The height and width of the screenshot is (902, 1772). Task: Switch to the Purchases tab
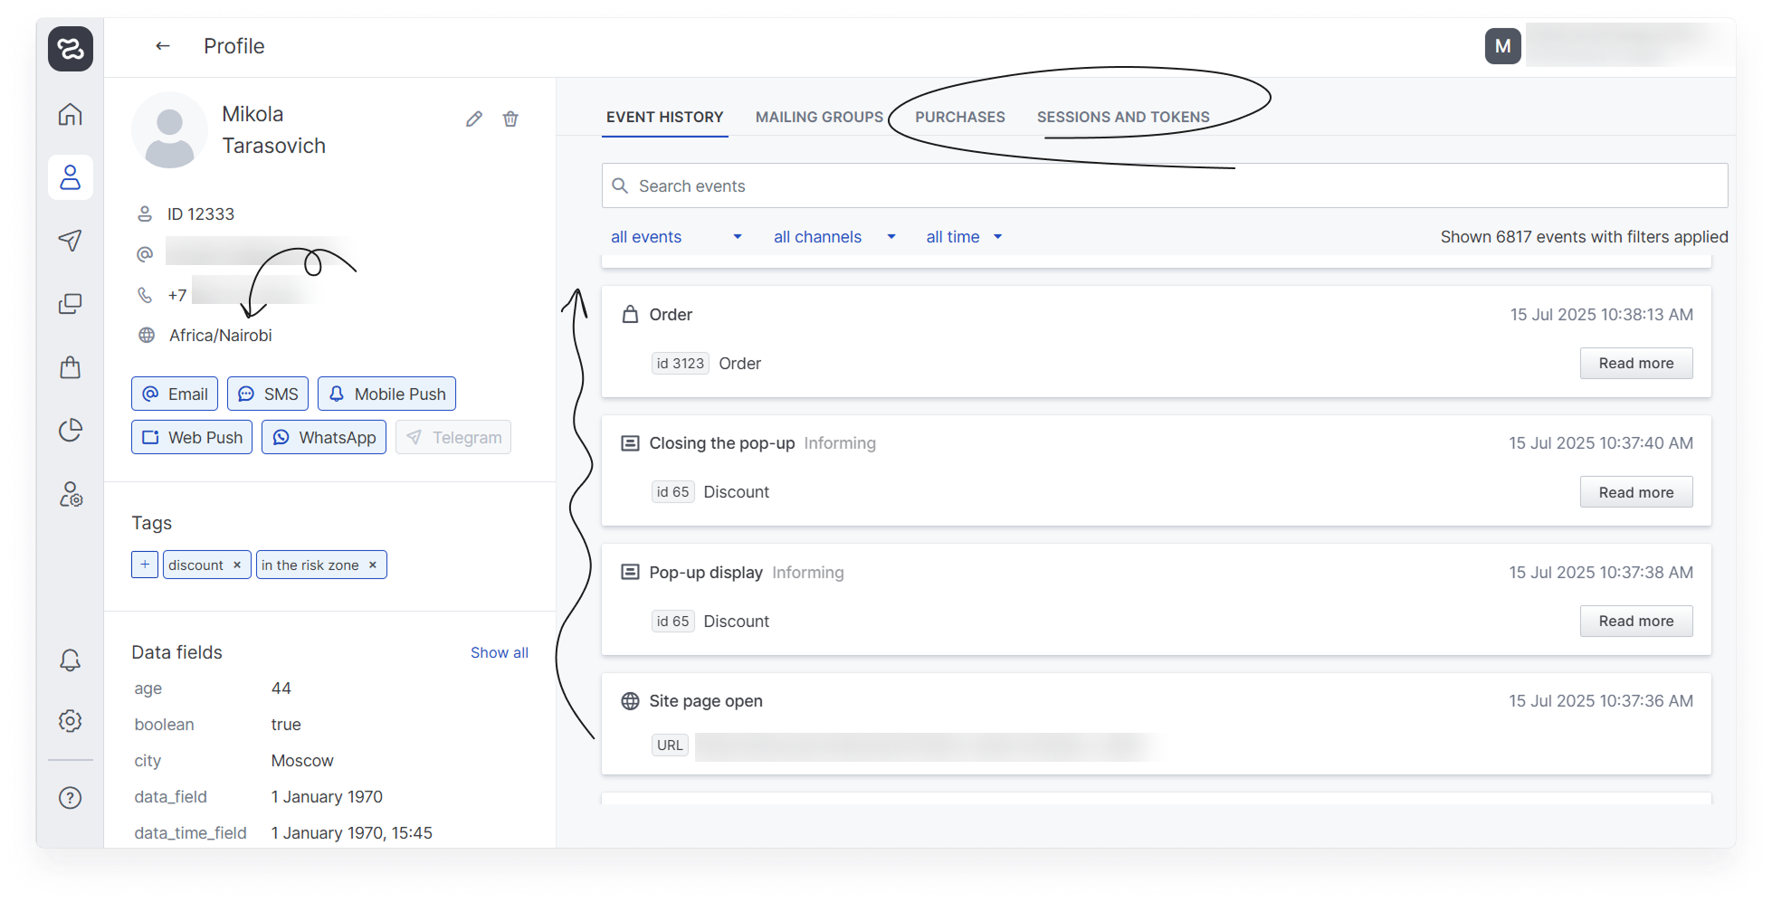[x=959, y=118]
